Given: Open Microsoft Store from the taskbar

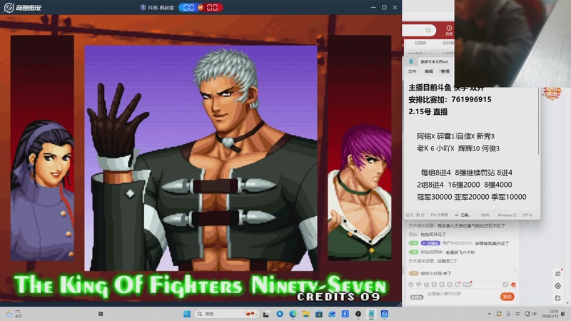Looking at the screenshot, I should point(319,314).
